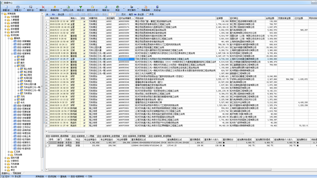Toggle the 锁定 checkbox in row 5
The height and width of the screenshot is (178, 317).
[84, 33]
